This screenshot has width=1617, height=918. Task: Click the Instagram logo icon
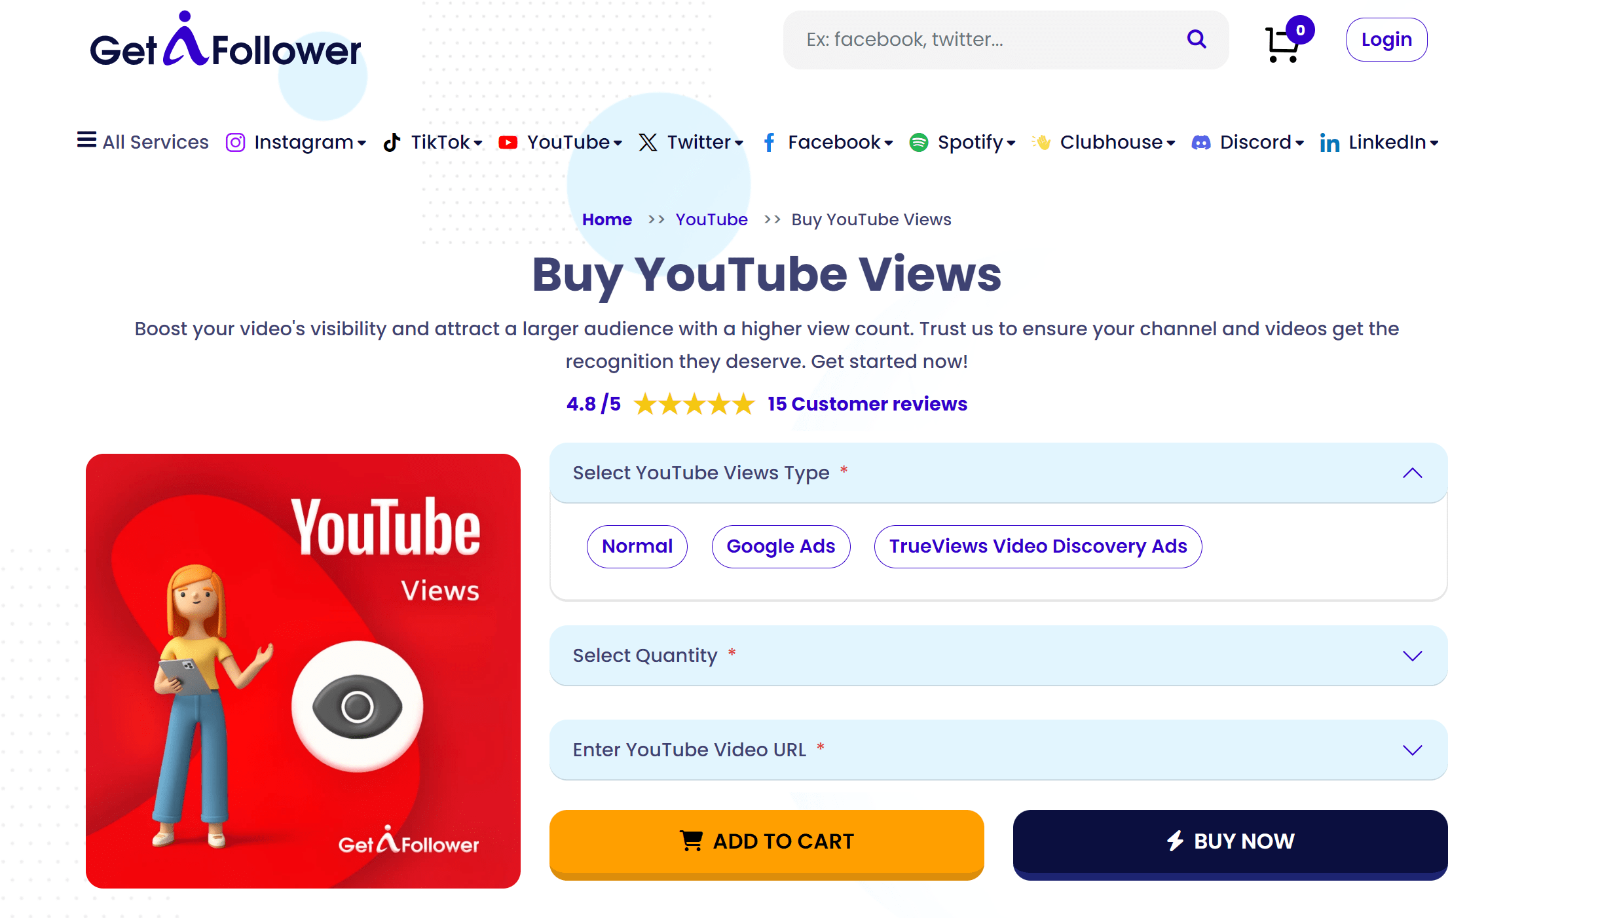[235, 142]
